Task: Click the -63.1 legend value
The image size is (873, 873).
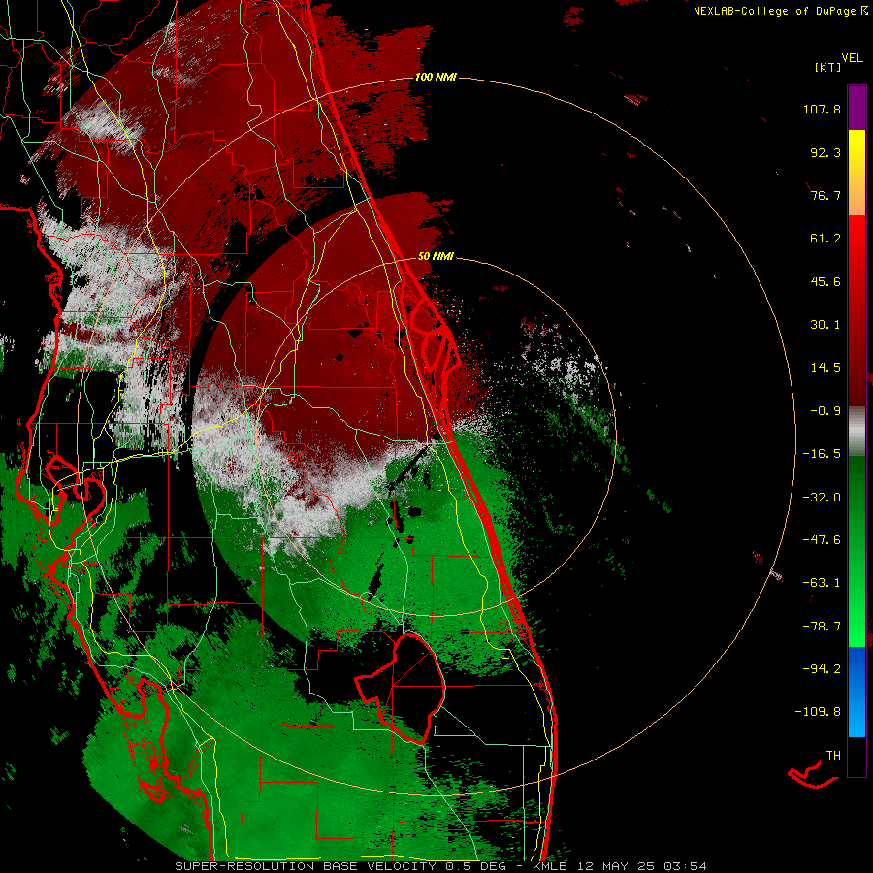Action: point(822,583)
